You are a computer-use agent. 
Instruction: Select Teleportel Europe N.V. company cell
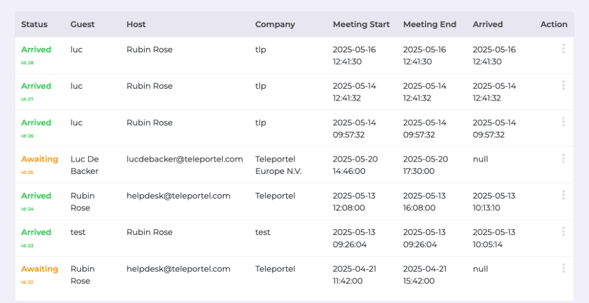pyautogui.click(x=278, y=165)
